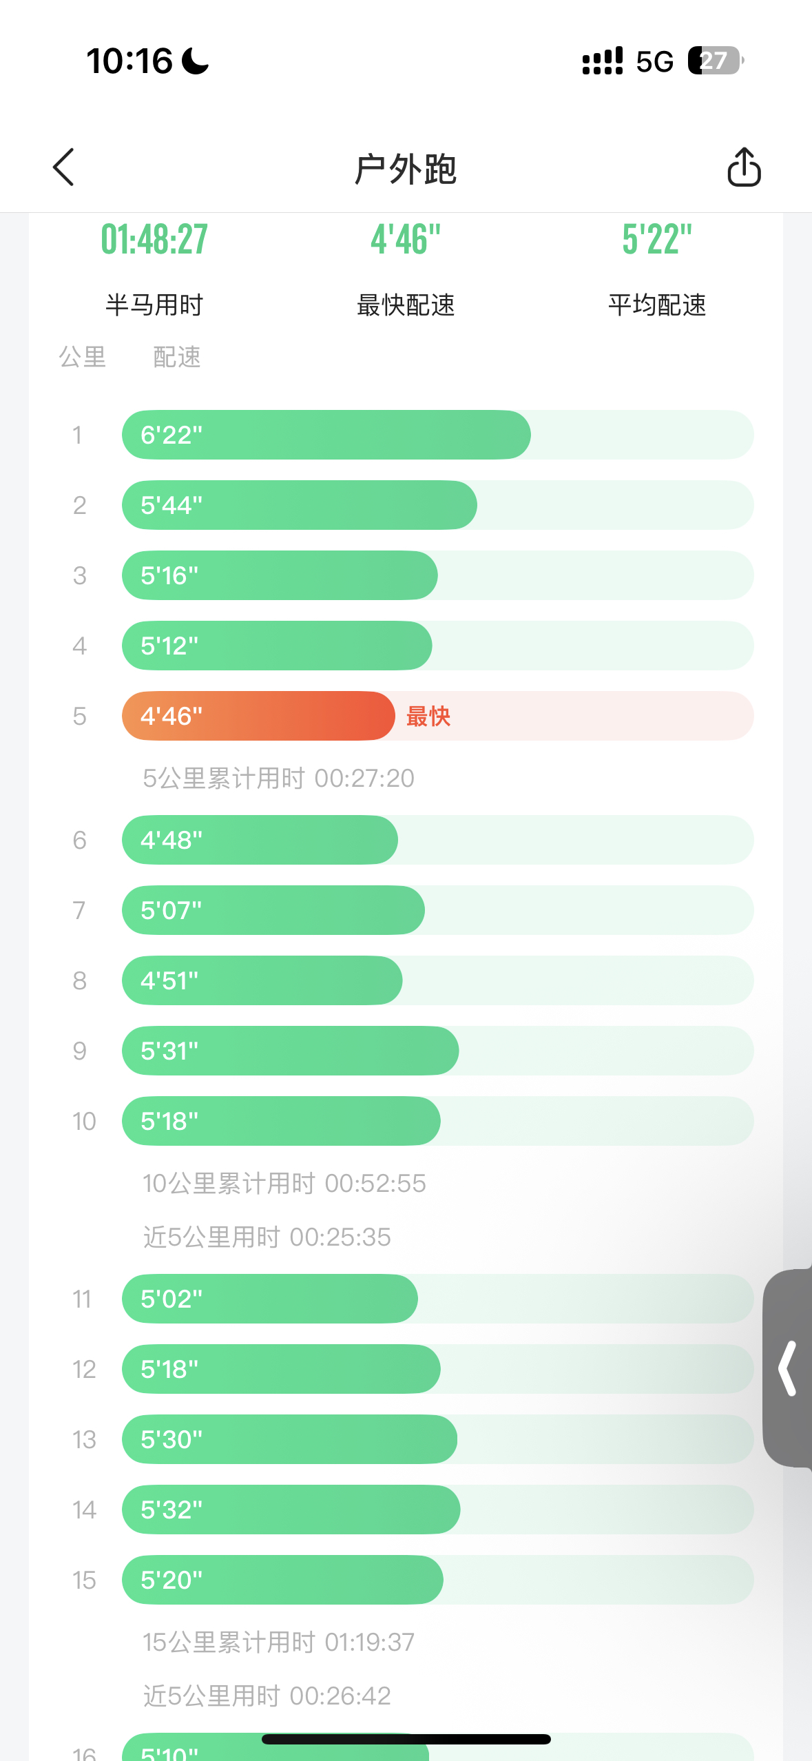The width and height of the screenshot is (812, 1761).
Task: Tap the 5公里累计用时 00:27:20 summary
Action: [278, 779]
